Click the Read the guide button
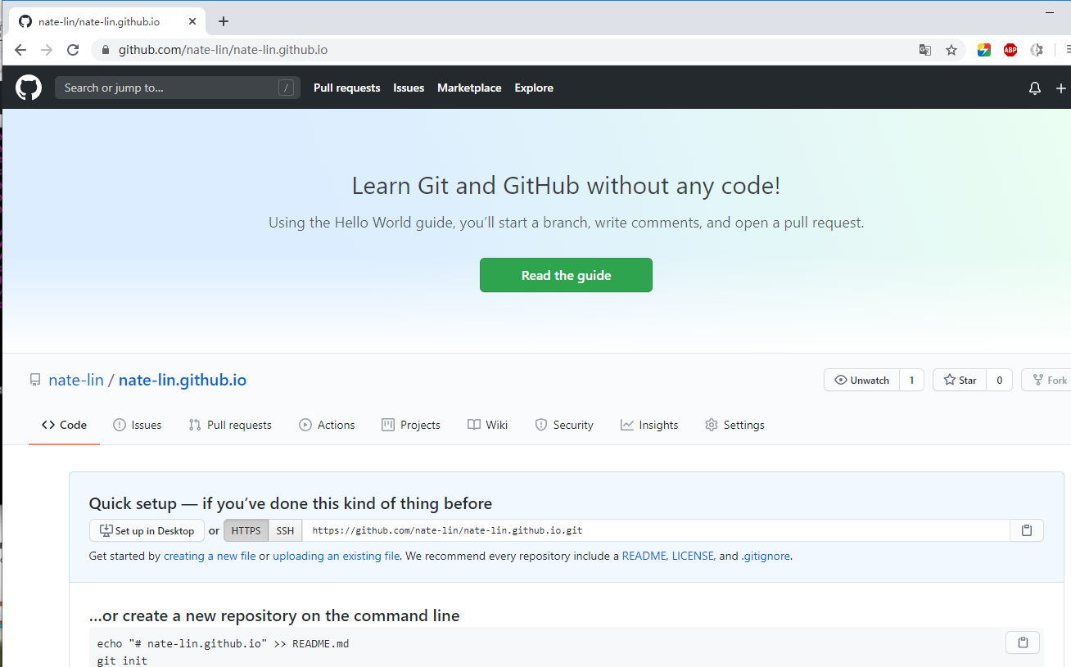 coord(566,275)
